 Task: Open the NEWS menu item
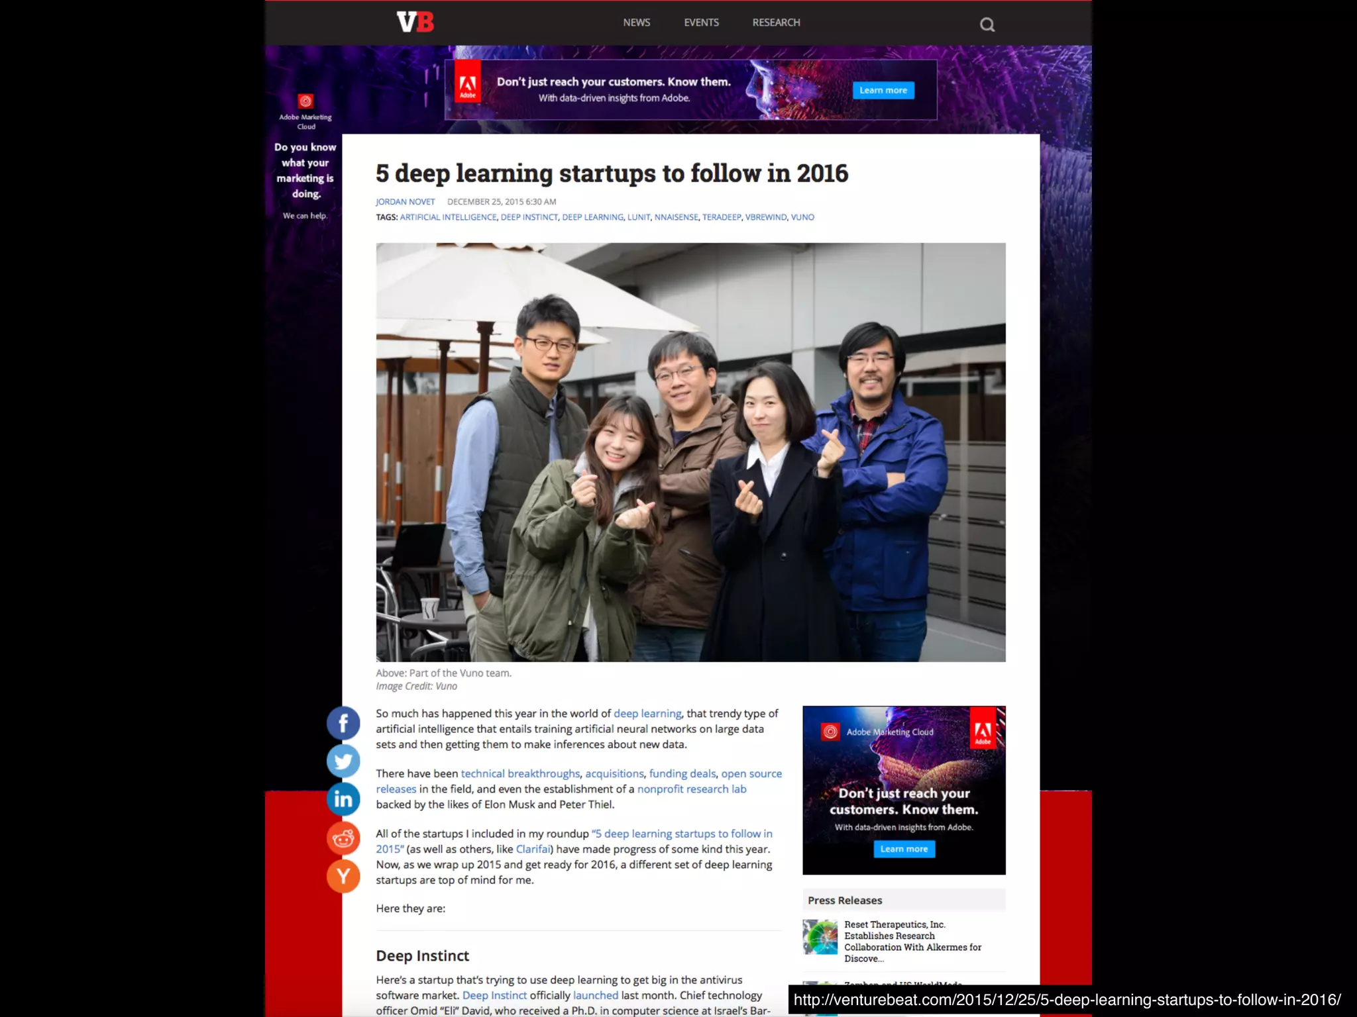636,23
